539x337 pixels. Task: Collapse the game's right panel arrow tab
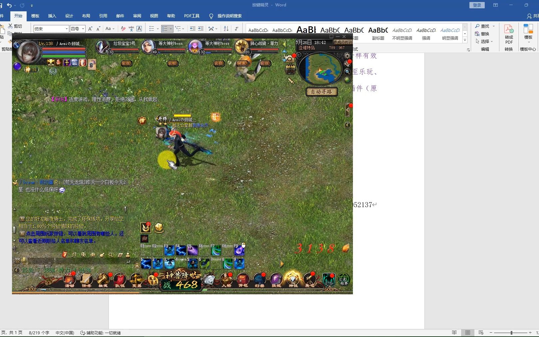(x=348, y=110)
